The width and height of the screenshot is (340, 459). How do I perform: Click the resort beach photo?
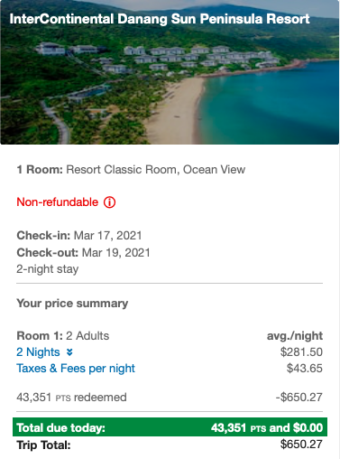pyautogui.click(x=170, y=72)
